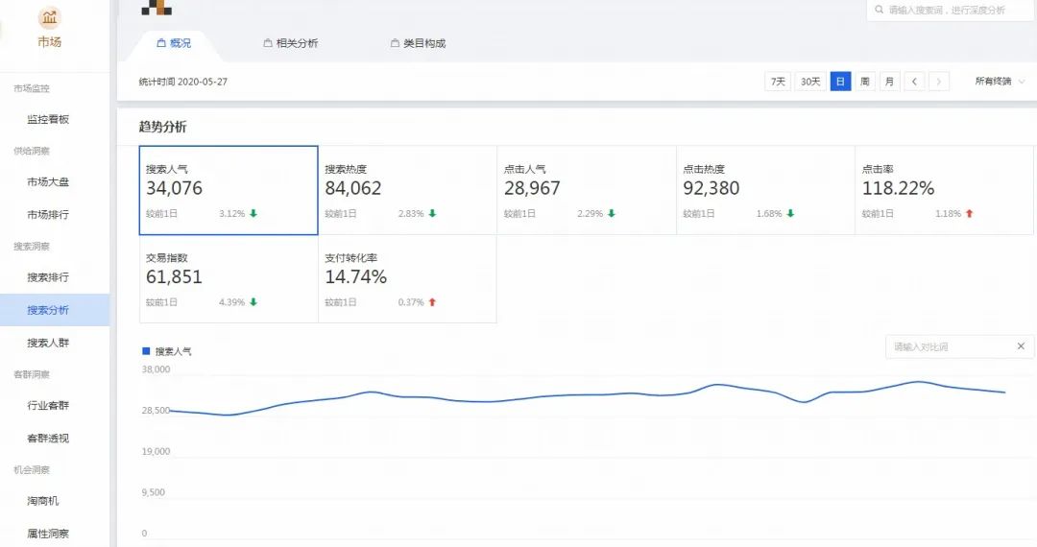
Task: Go to next date with right chevron
Action: pos(938,82)
